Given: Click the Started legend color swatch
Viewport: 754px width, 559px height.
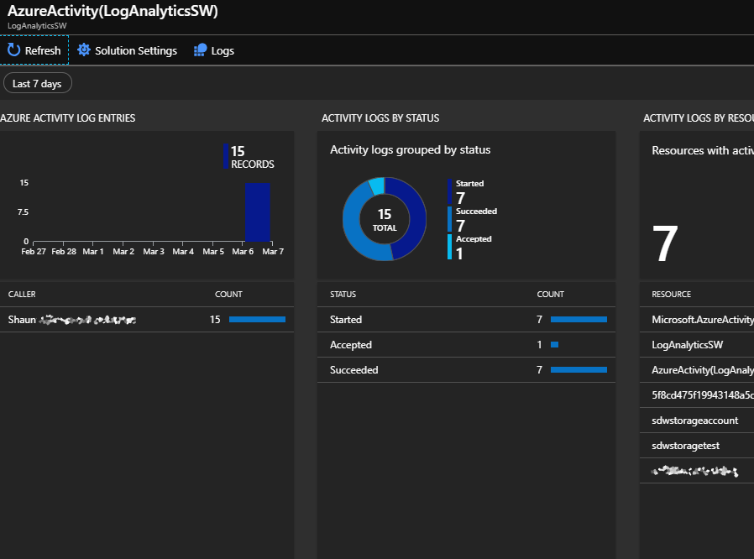Looking at the screenshot, I should (x=450, y=192).
